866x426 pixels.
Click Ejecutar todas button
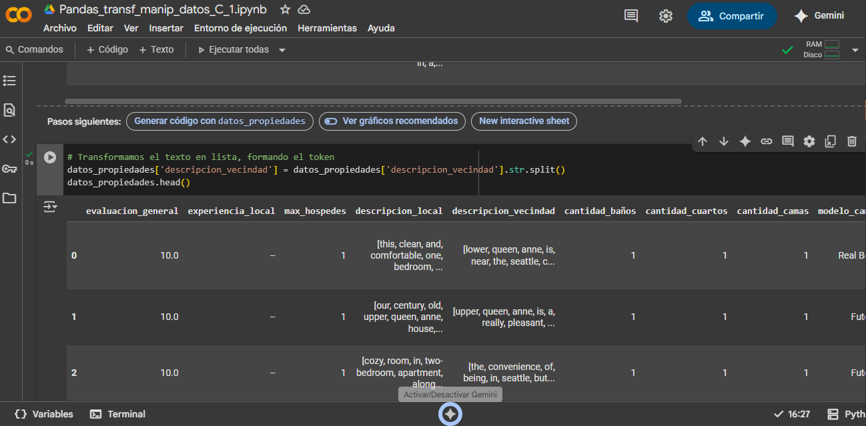pos(234,49)
